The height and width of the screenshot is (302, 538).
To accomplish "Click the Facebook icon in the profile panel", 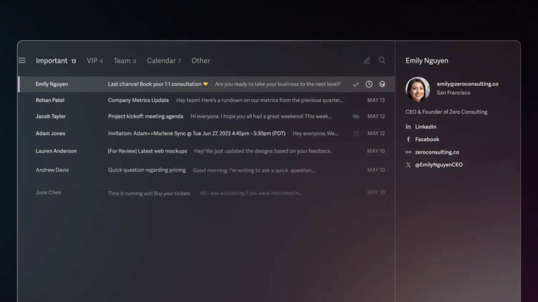I will [x=408, y=139].
